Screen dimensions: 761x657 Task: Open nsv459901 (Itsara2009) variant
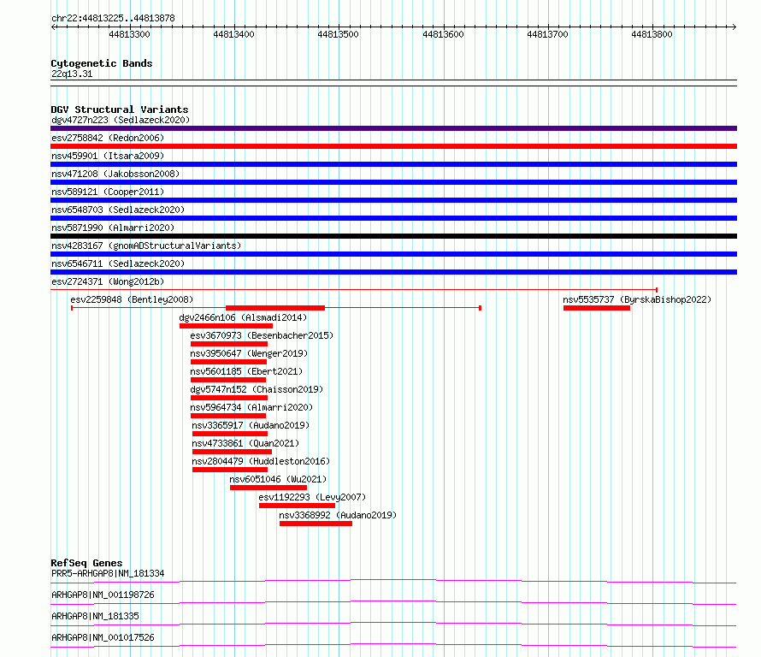[x=108, y=156]
